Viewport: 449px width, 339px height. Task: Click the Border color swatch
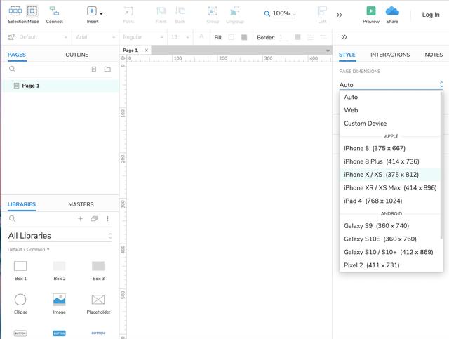[297, 37]
